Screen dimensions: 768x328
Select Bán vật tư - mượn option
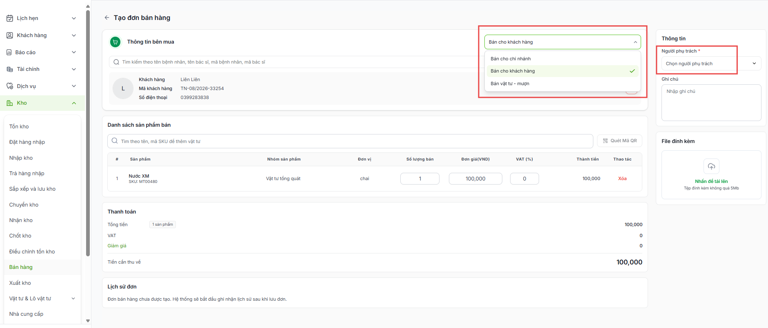click(x=563, y=84)
